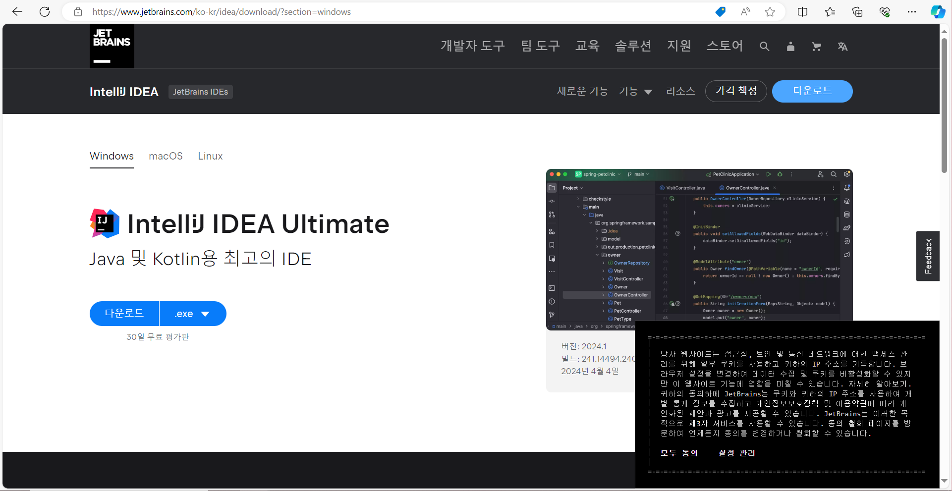The width and height of the screenshot is (952, 491).
Task: Click the JetBrains IDEs badge
Action: click(x=201, y=92)
